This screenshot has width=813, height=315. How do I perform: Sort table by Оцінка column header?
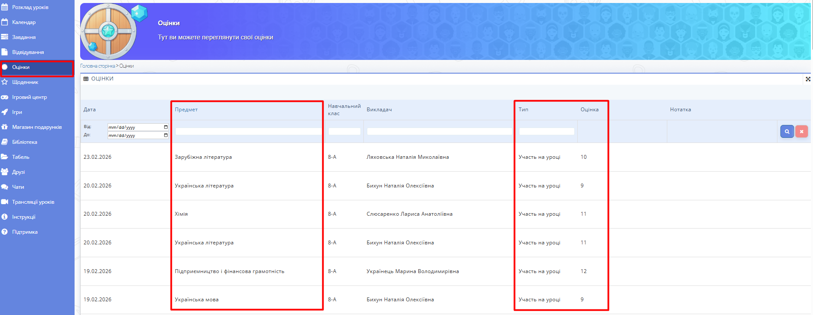pyautogui.click(x=589, y=110)
